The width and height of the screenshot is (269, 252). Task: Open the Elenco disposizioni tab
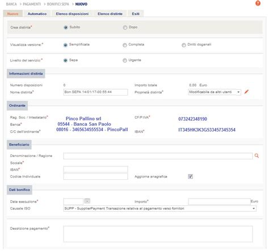tap(72, 14)
